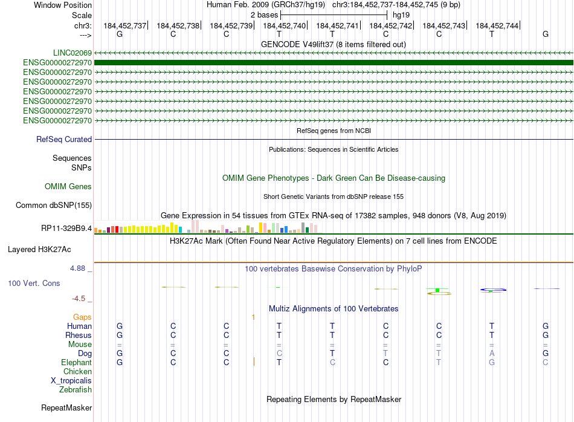
Task: Click the GTEx tissue expression bar chart
Action: (208, 227)
